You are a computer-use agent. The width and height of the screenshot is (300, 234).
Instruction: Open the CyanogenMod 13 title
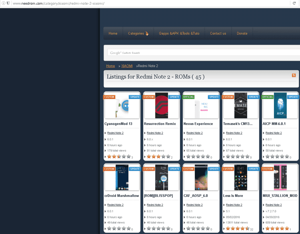pos(118,124)
